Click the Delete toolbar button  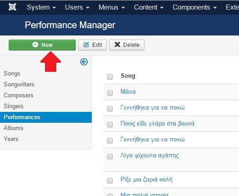[127, 45]
